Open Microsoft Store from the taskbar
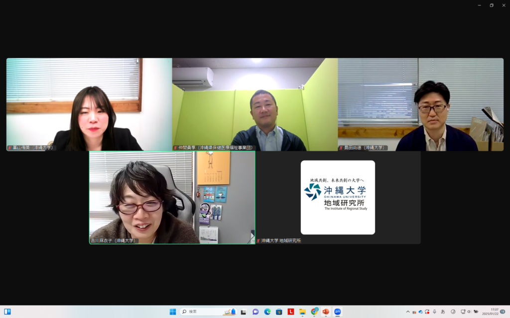The height and width of the screenshot is (318, 510). pos(279,312)
